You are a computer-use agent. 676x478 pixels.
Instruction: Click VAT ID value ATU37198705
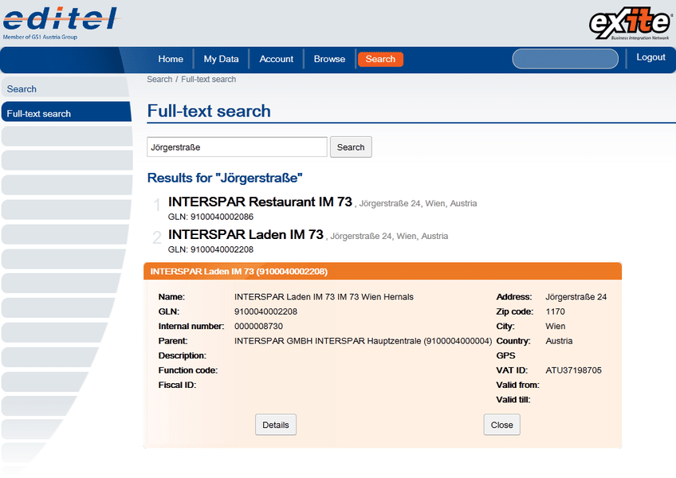[x=573, y=370]
